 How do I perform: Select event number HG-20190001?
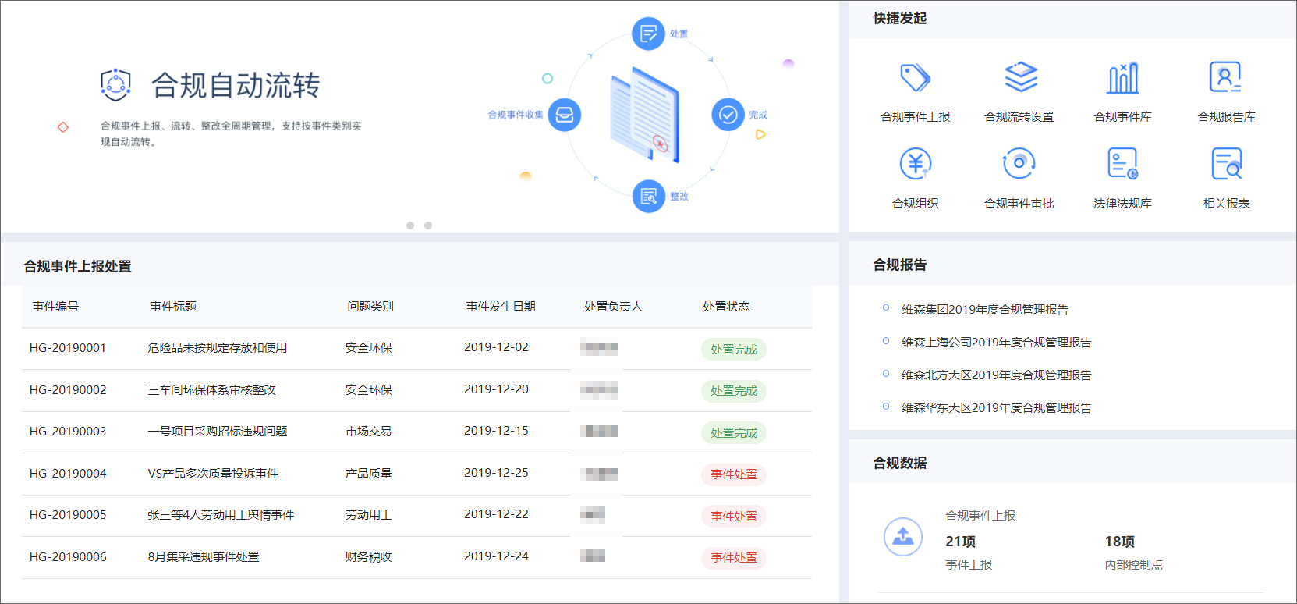(x=68, y=348)
